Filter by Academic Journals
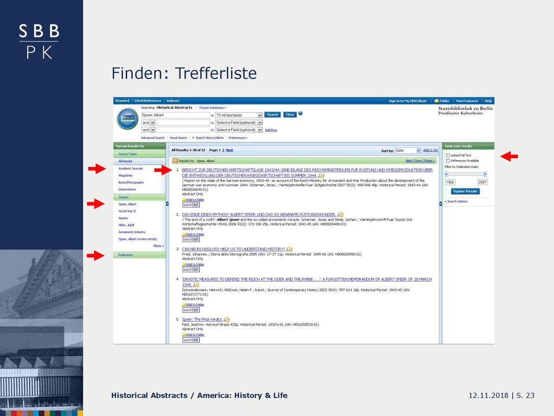The height and width of the screenshot is (416, 554). [x=131, y=168]
